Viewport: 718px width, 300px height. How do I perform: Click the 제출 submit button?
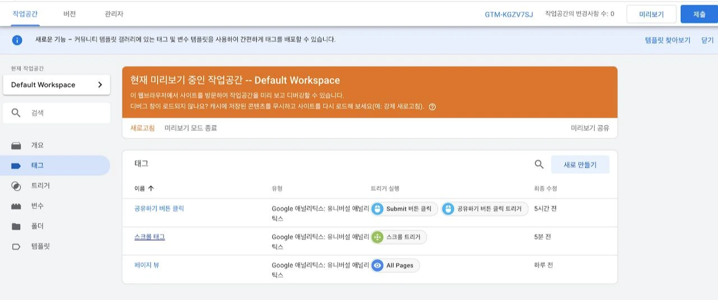coord(699,15)
